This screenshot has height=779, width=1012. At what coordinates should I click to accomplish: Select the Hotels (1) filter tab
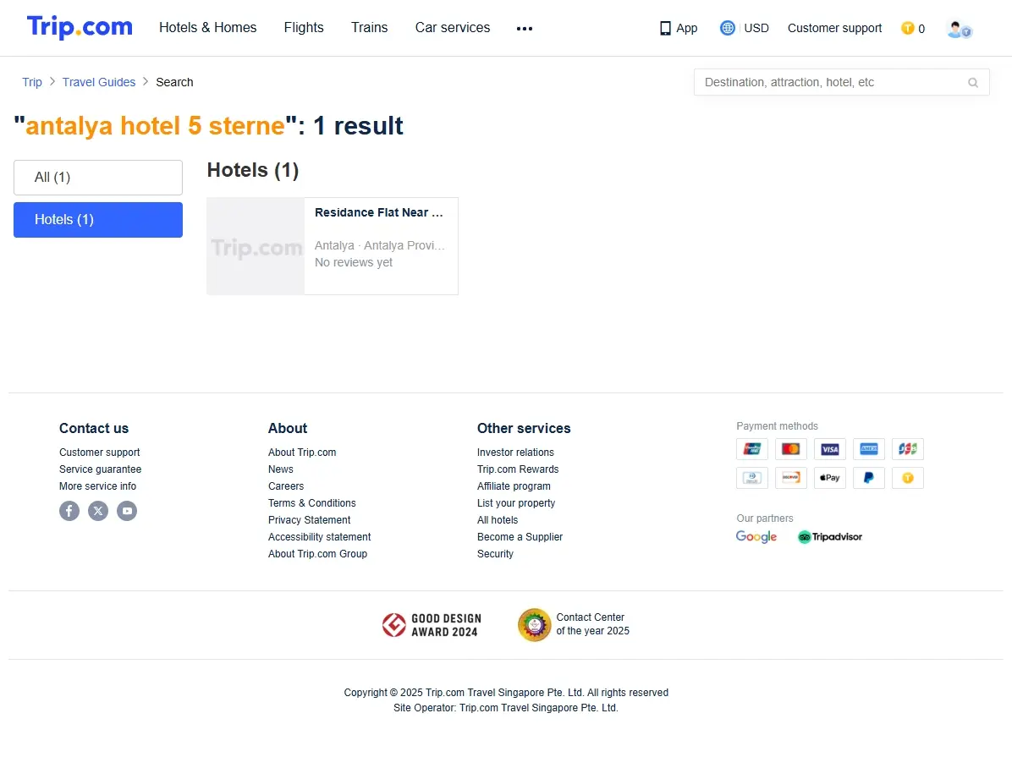98,220
